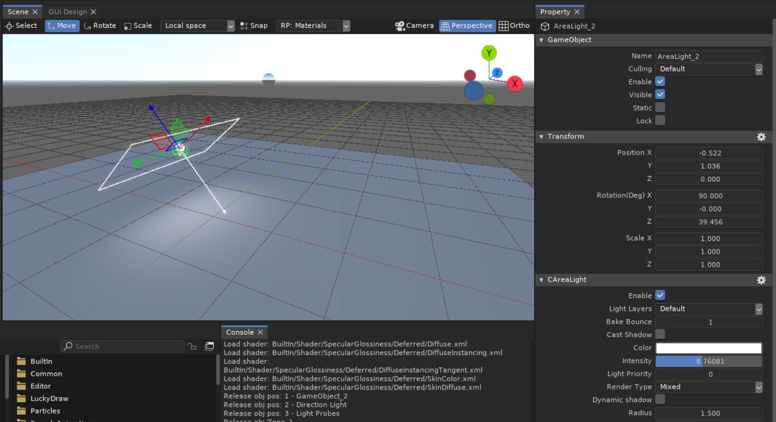Switch to Ortho view
The width and height of the screenshot is (776, 422).
point(514,26)
